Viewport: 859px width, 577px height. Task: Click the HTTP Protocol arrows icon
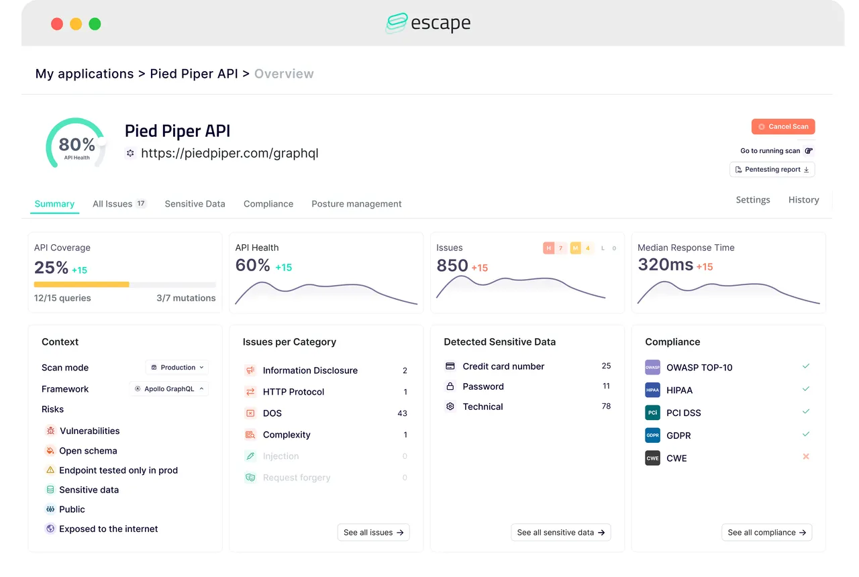point(250,392)
